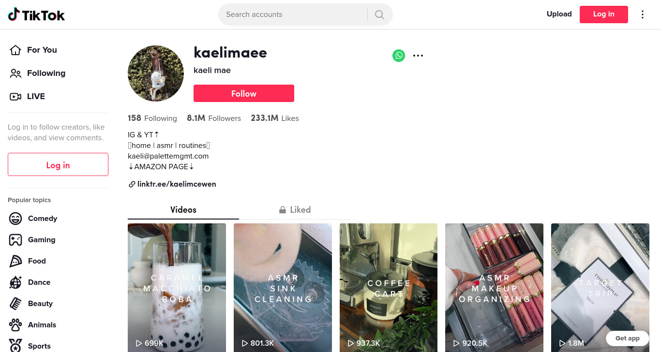The image size is (661, 352).
Task: Follow the kaelimaee account
Action: tap(244, 93)
